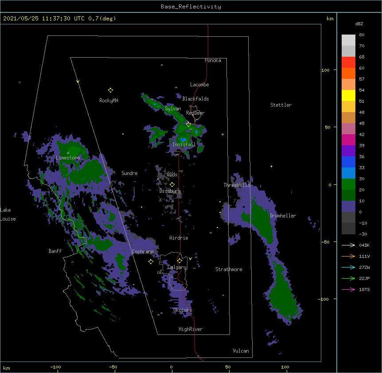
Task: Click the Strathmore label
Action: click(x=229, y=269)
